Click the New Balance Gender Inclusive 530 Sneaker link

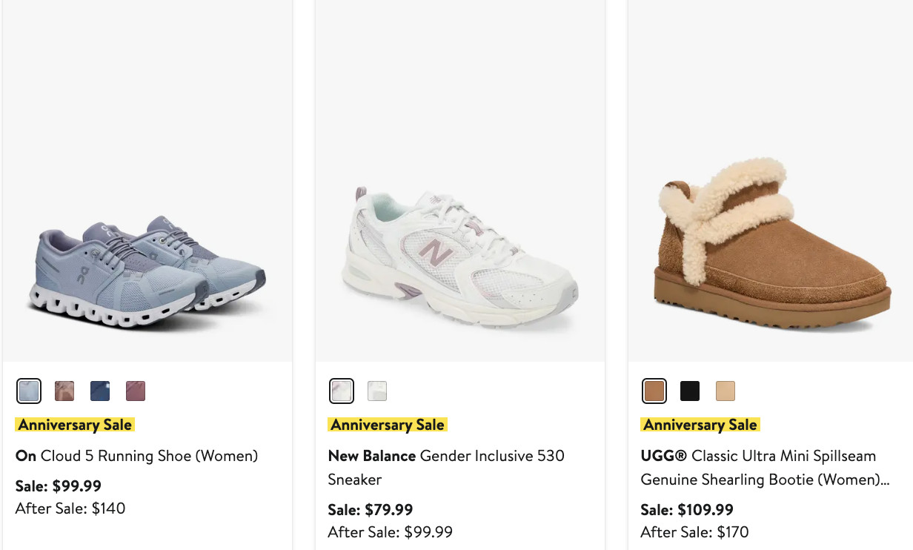tap(446, 467)
